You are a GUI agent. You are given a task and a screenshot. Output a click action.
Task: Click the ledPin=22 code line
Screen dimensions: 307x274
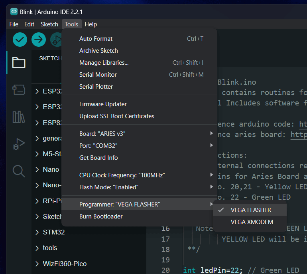[x=241, y=270]
